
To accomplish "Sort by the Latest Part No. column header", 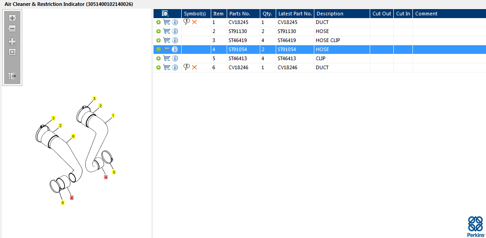I will pos(295,14).
